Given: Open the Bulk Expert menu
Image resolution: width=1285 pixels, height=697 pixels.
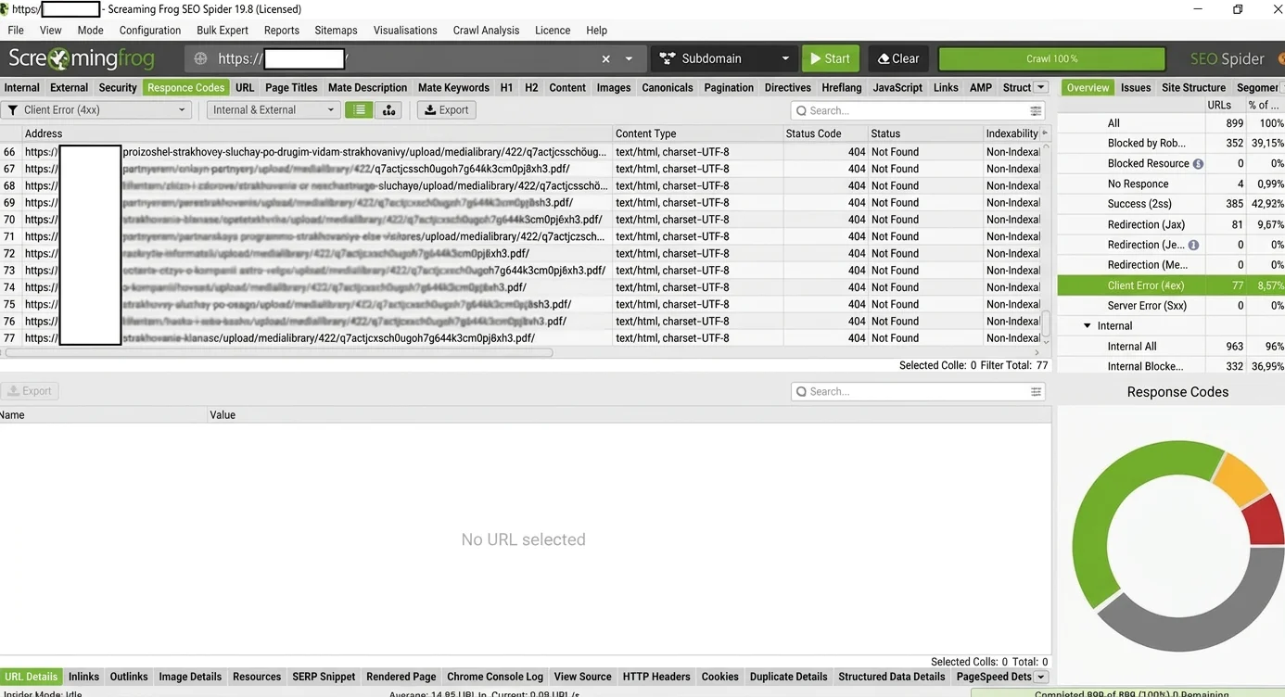Looking at the screenshot, I should click(x=223, y=31).
